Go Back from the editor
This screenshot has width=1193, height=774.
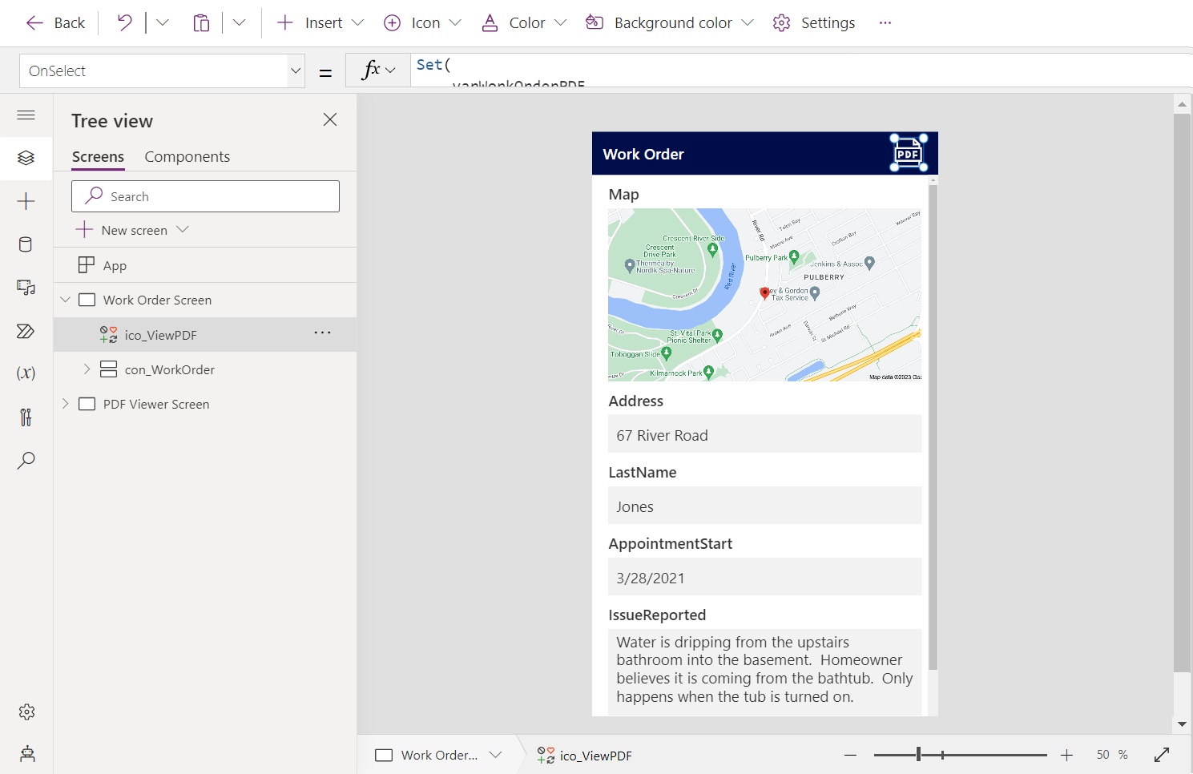pos(54,22)
